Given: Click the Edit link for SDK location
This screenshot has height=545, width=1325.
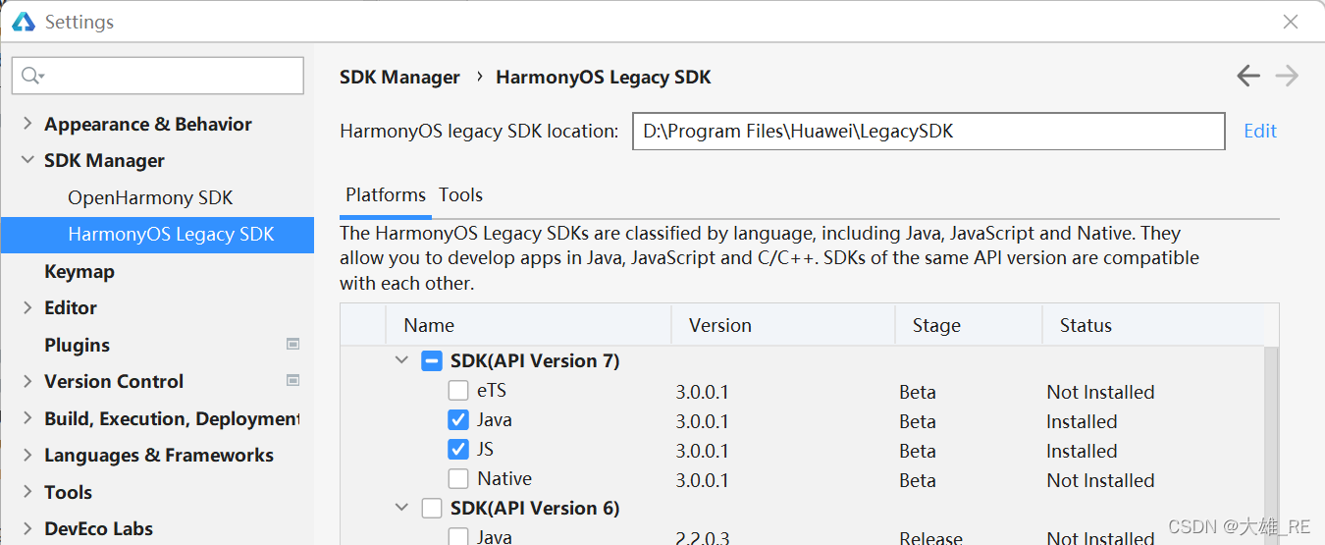Looking at the screenshot, I should pyautogui.click(x=1260, y=131).
